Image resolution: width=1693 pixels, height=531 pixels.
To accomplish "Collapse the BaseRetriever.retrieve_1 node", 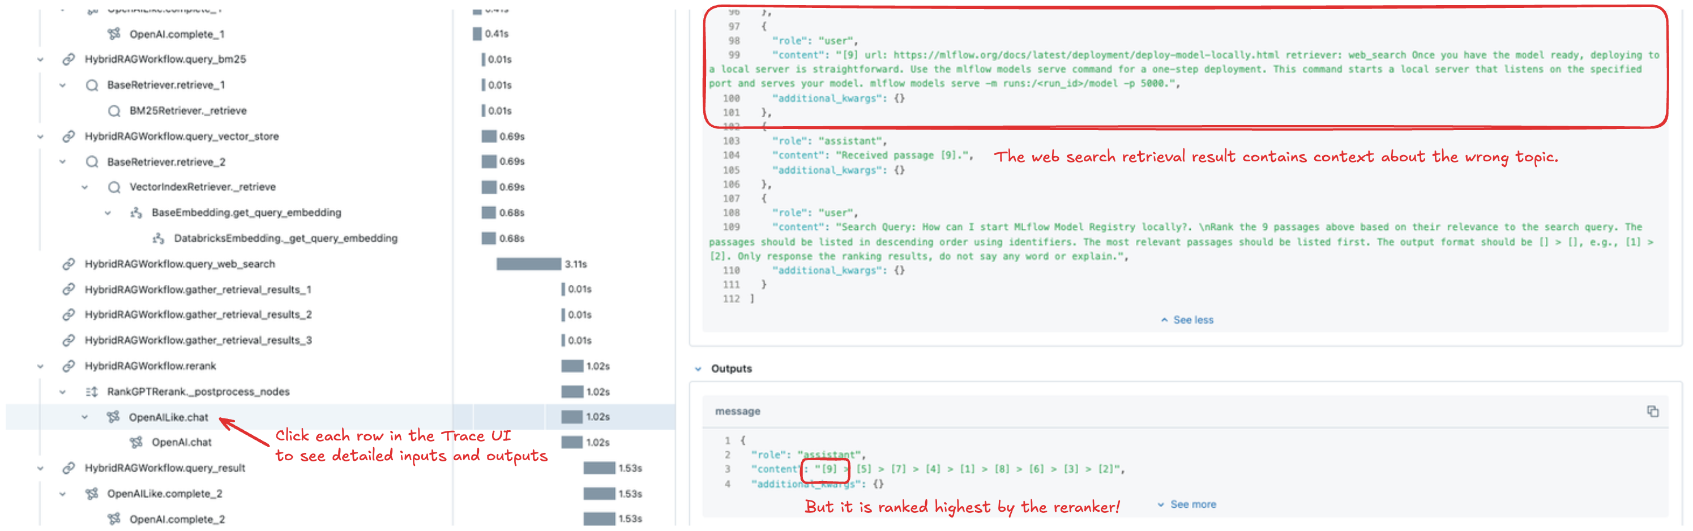I will pos(62,85).
